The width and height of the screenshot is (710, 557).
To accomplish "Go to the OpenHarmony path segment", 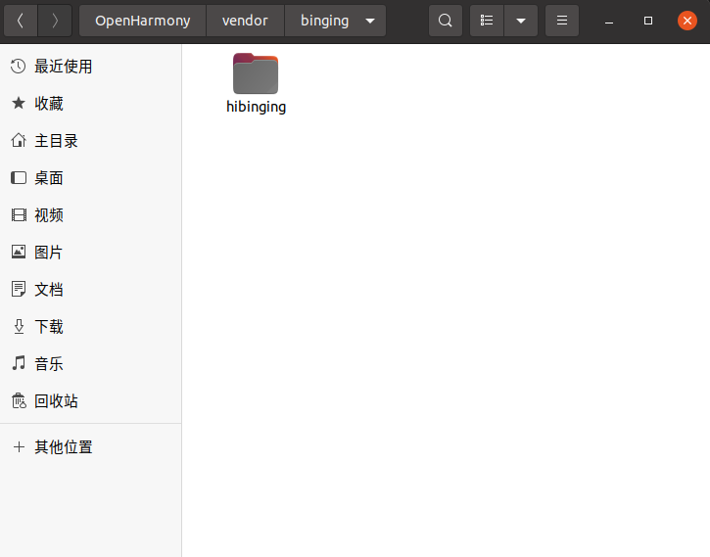I will pyautogui.click(x=143, y=21).
